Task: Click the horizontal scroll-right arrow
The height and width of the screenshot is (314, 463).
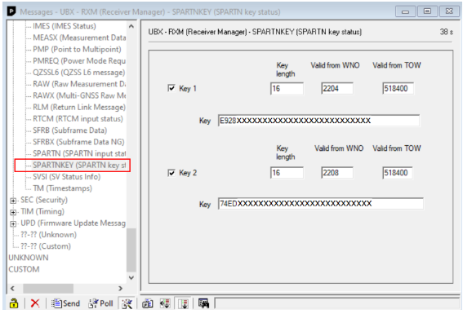Action: pyautogui.click(x=120, y=288)
